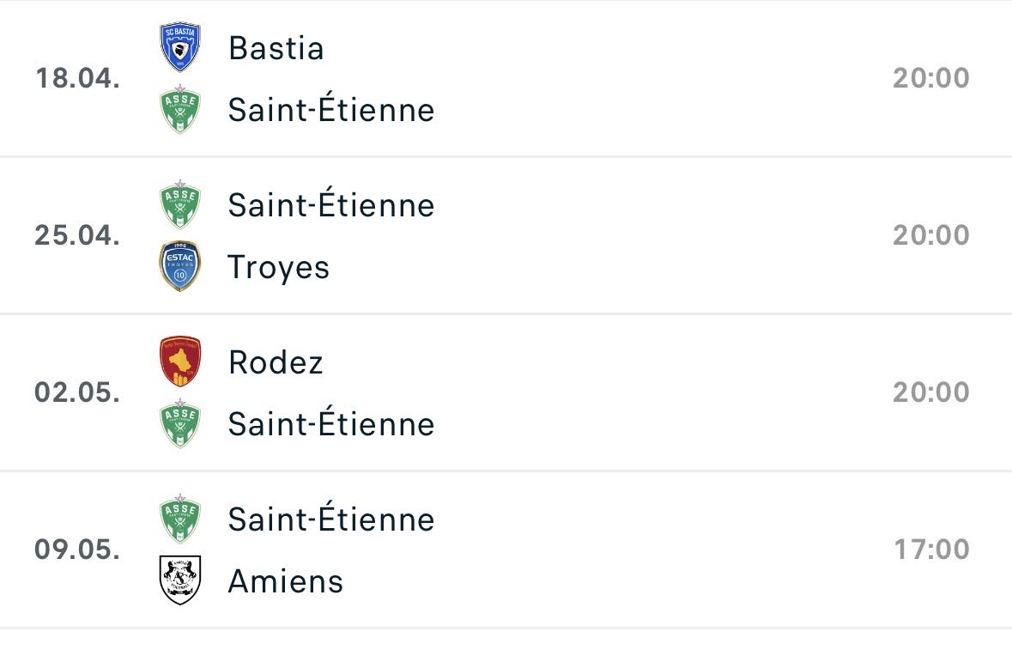Click the 17:00 kickoff time
The image size is (1012, 668).
(x=931, y=550)
